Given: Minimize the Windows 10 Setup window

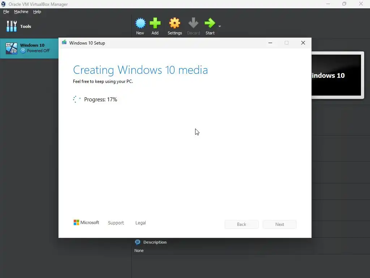Looking at the screenshot, I should (270, 43).
